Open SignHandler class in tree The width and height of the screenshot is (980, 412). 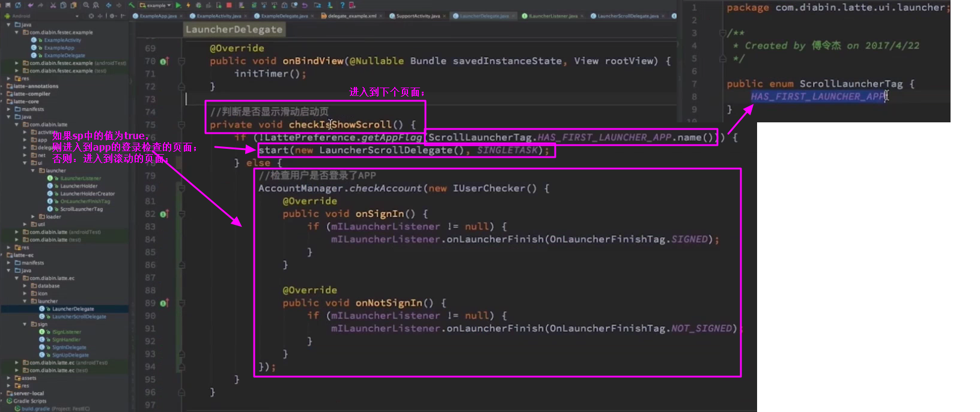tap(66, 339)
